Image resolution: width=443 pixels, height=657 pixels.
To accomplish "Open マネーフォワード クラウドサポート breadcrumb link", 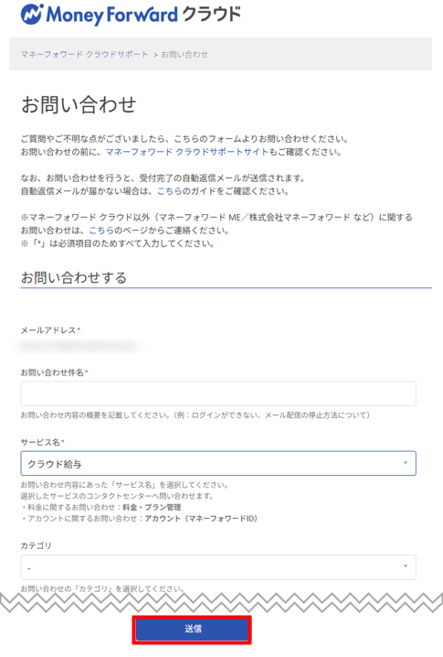I will click(x=85, y=55).
